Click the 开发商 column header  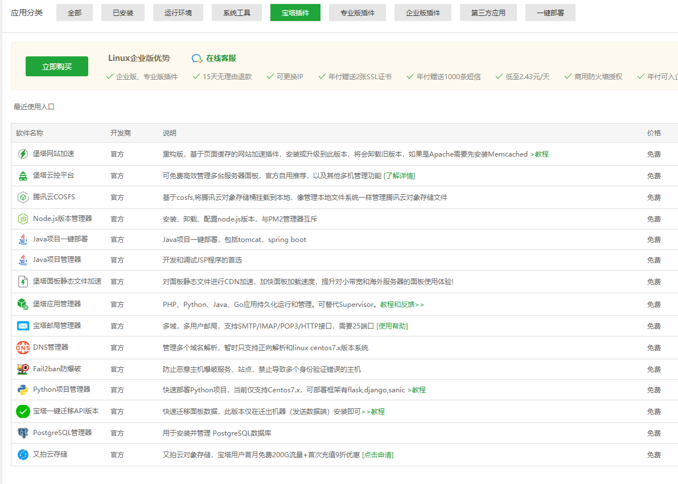pos(120,133)
